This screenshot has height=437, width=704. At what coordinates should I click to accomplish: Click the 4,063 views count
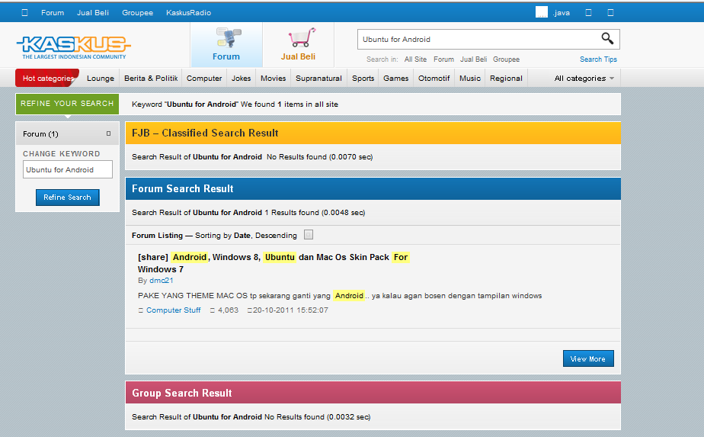click(228, 310)
